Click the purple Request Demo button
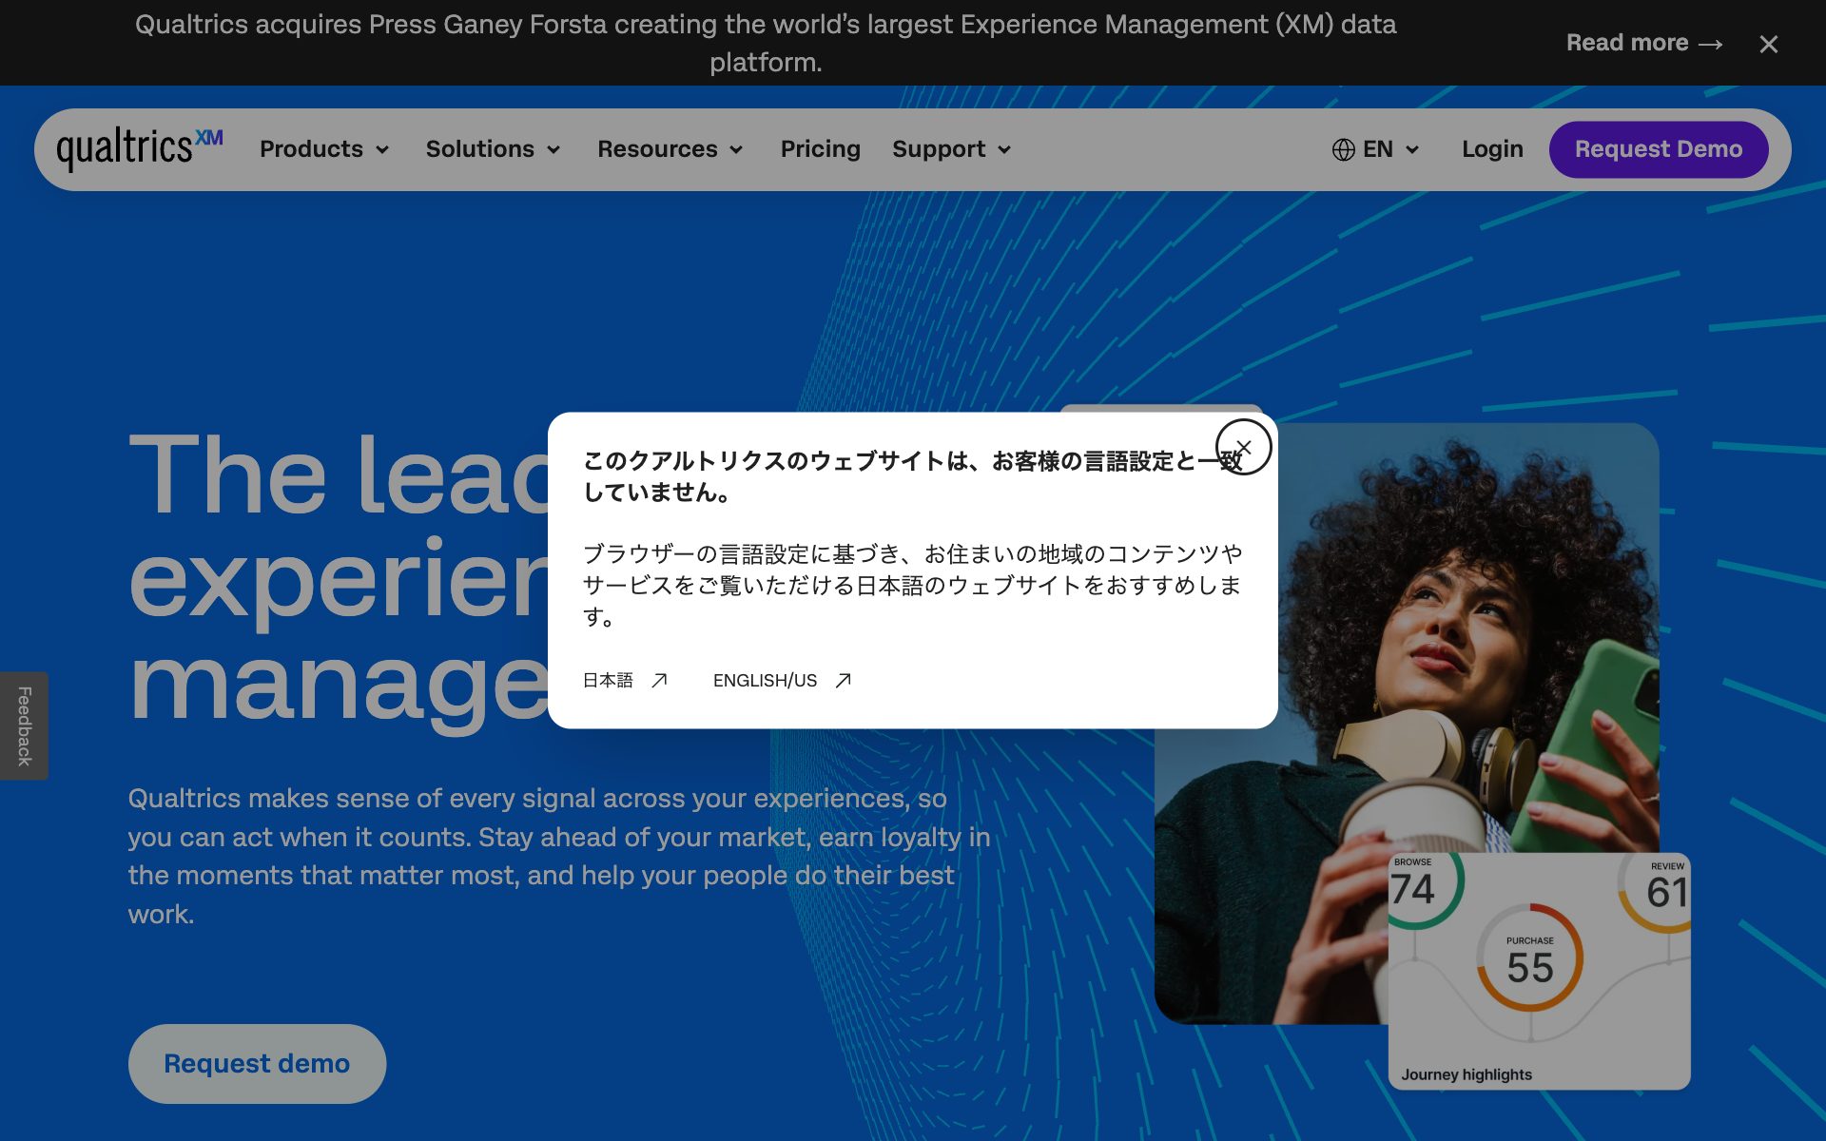The height and width of the screenshot is (1141, 1826). tap(1658, 149)
